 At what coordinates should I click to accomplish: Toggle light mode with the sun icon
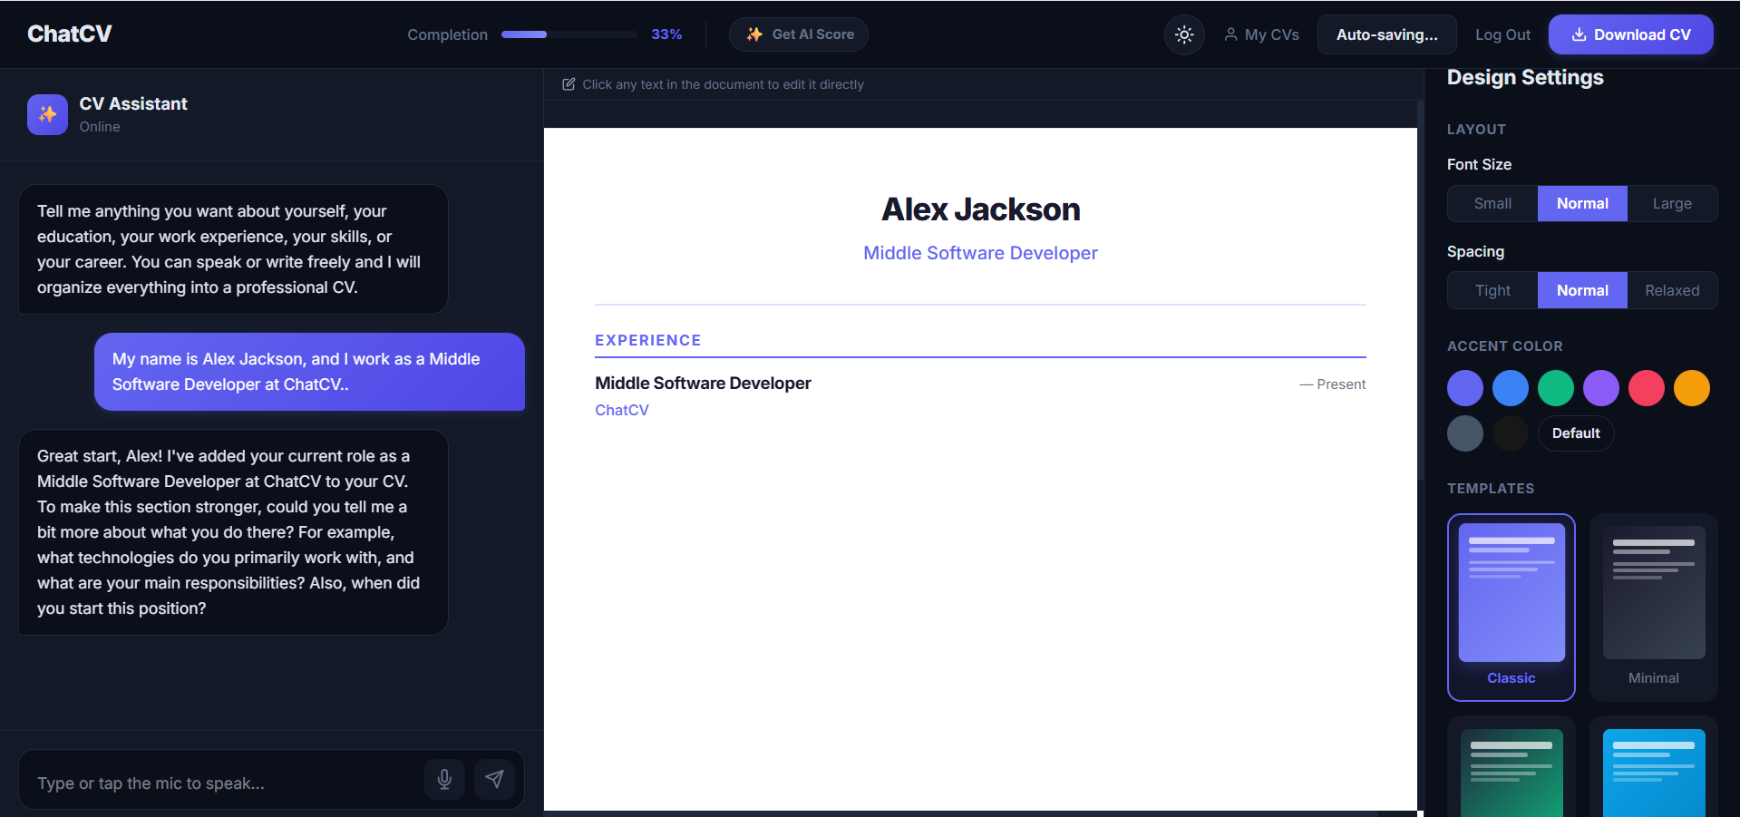pyautogui.click(x=1183, y=34)
